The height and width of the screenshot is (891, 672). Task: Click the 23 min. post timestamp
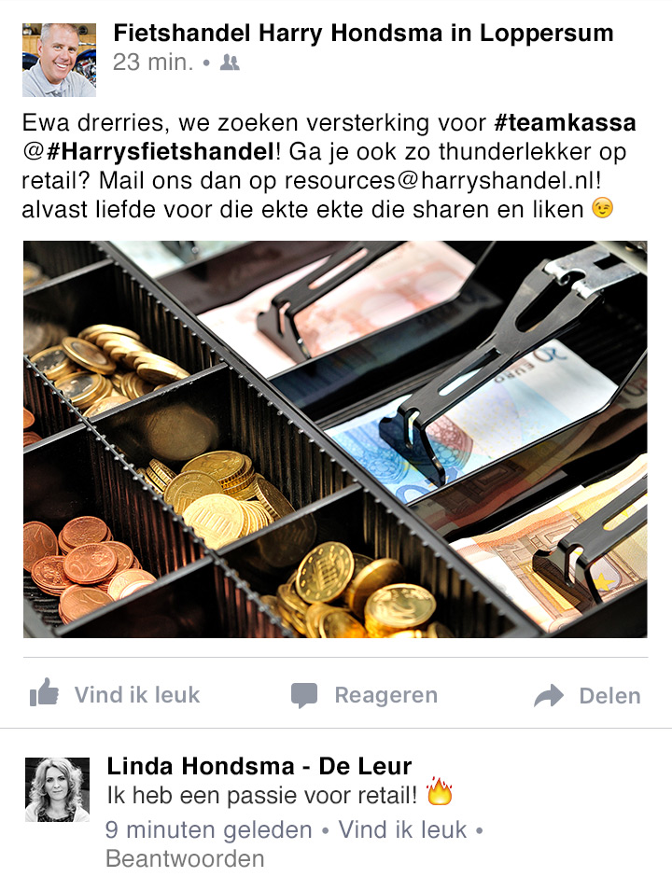pyautogui.click(x=153, y=63)
